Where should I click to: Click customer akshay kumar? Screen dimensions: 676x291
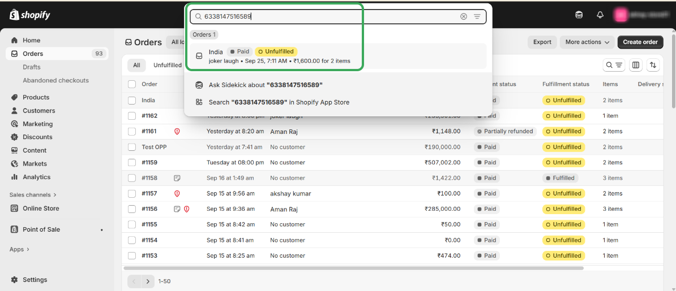pyautogui.click(x=290, y=193)
